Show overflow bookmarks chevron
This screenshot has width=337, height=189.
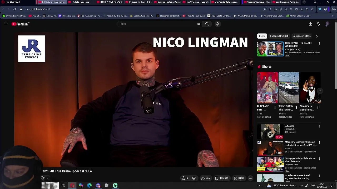tap(332, 16)
